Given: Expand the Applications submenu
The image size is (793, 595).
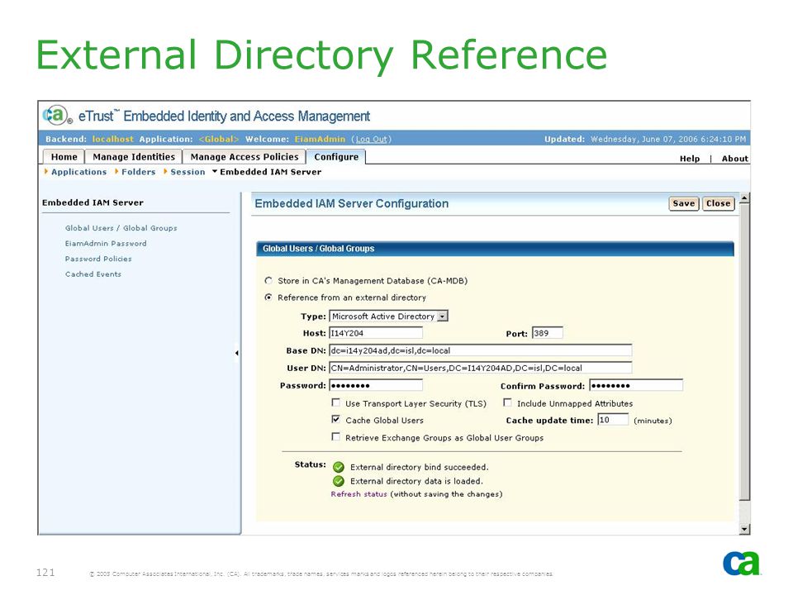Looking at the screenshot, I should [75, 172].
